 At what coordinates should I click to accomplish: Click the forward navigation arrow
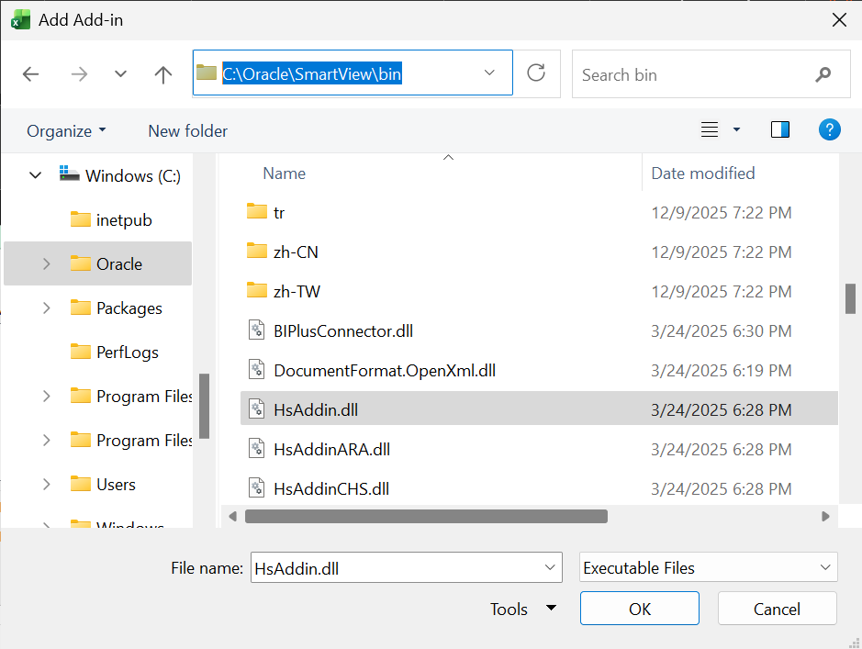[79, 74]
